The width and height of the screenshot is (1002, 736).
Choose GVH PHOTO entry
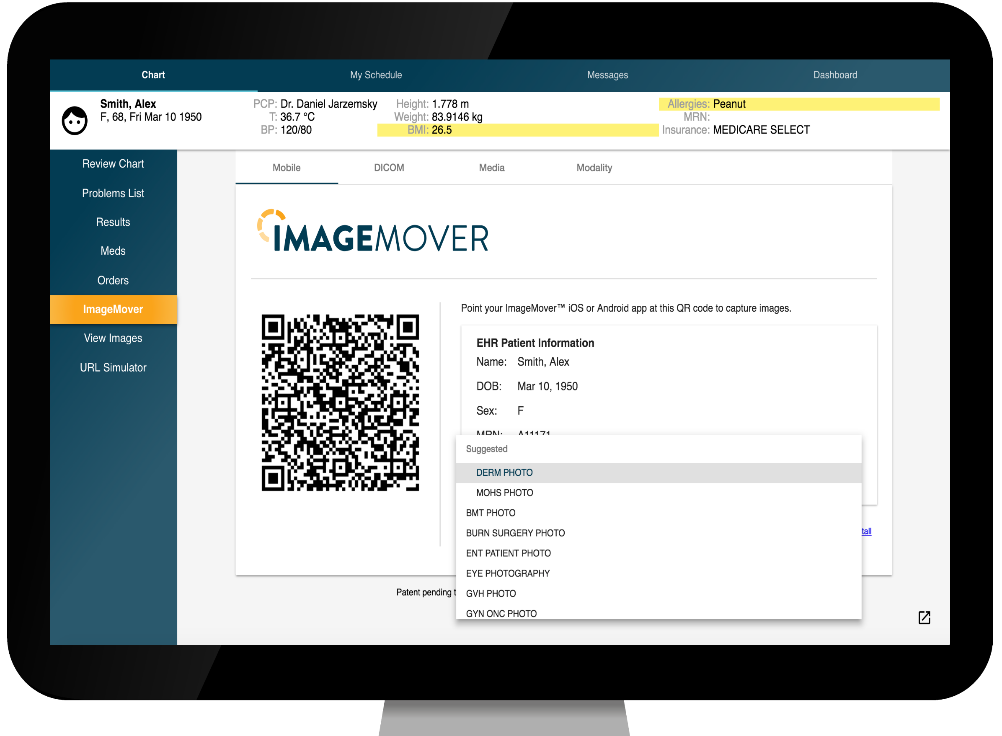(491, 594)
